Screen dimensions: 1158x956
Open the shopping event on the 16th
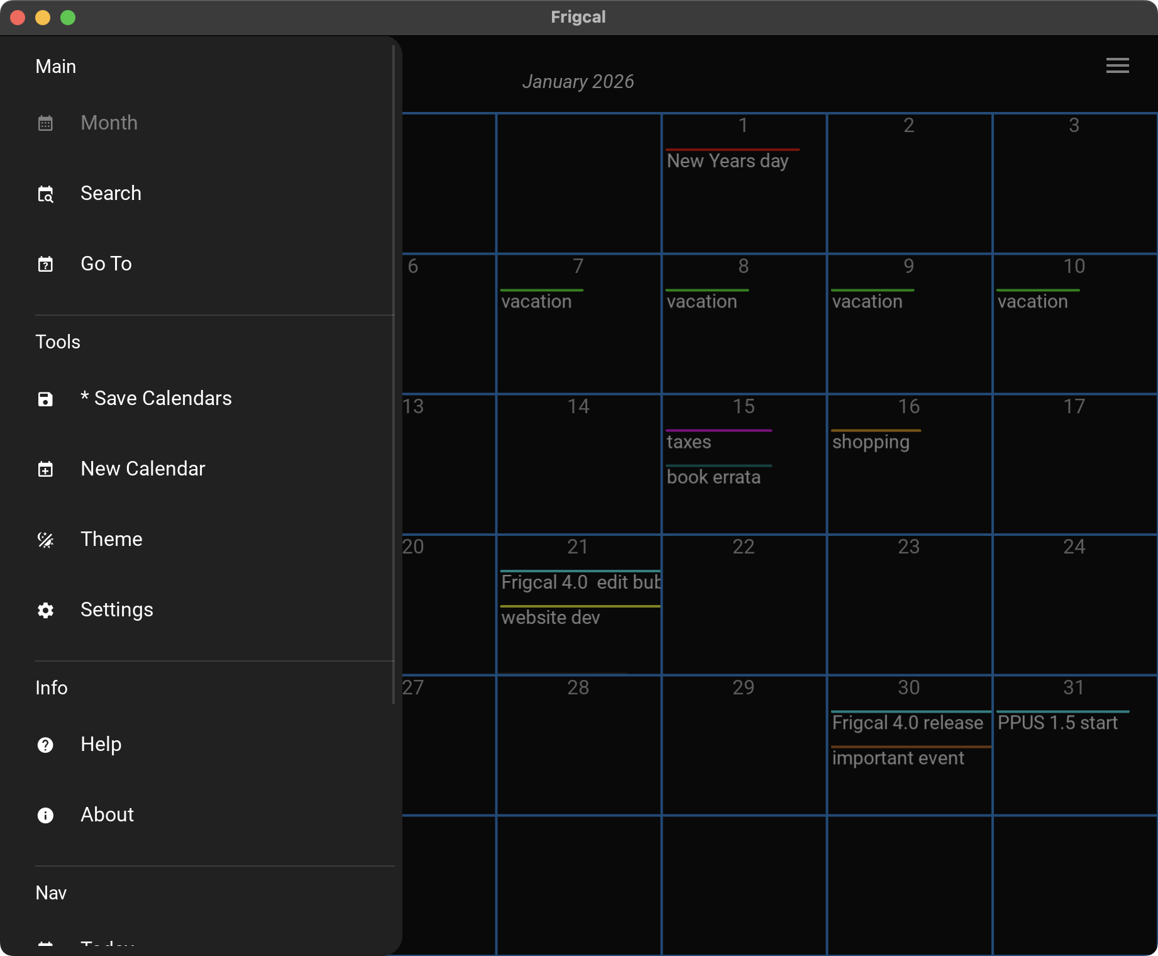point(870,442)
